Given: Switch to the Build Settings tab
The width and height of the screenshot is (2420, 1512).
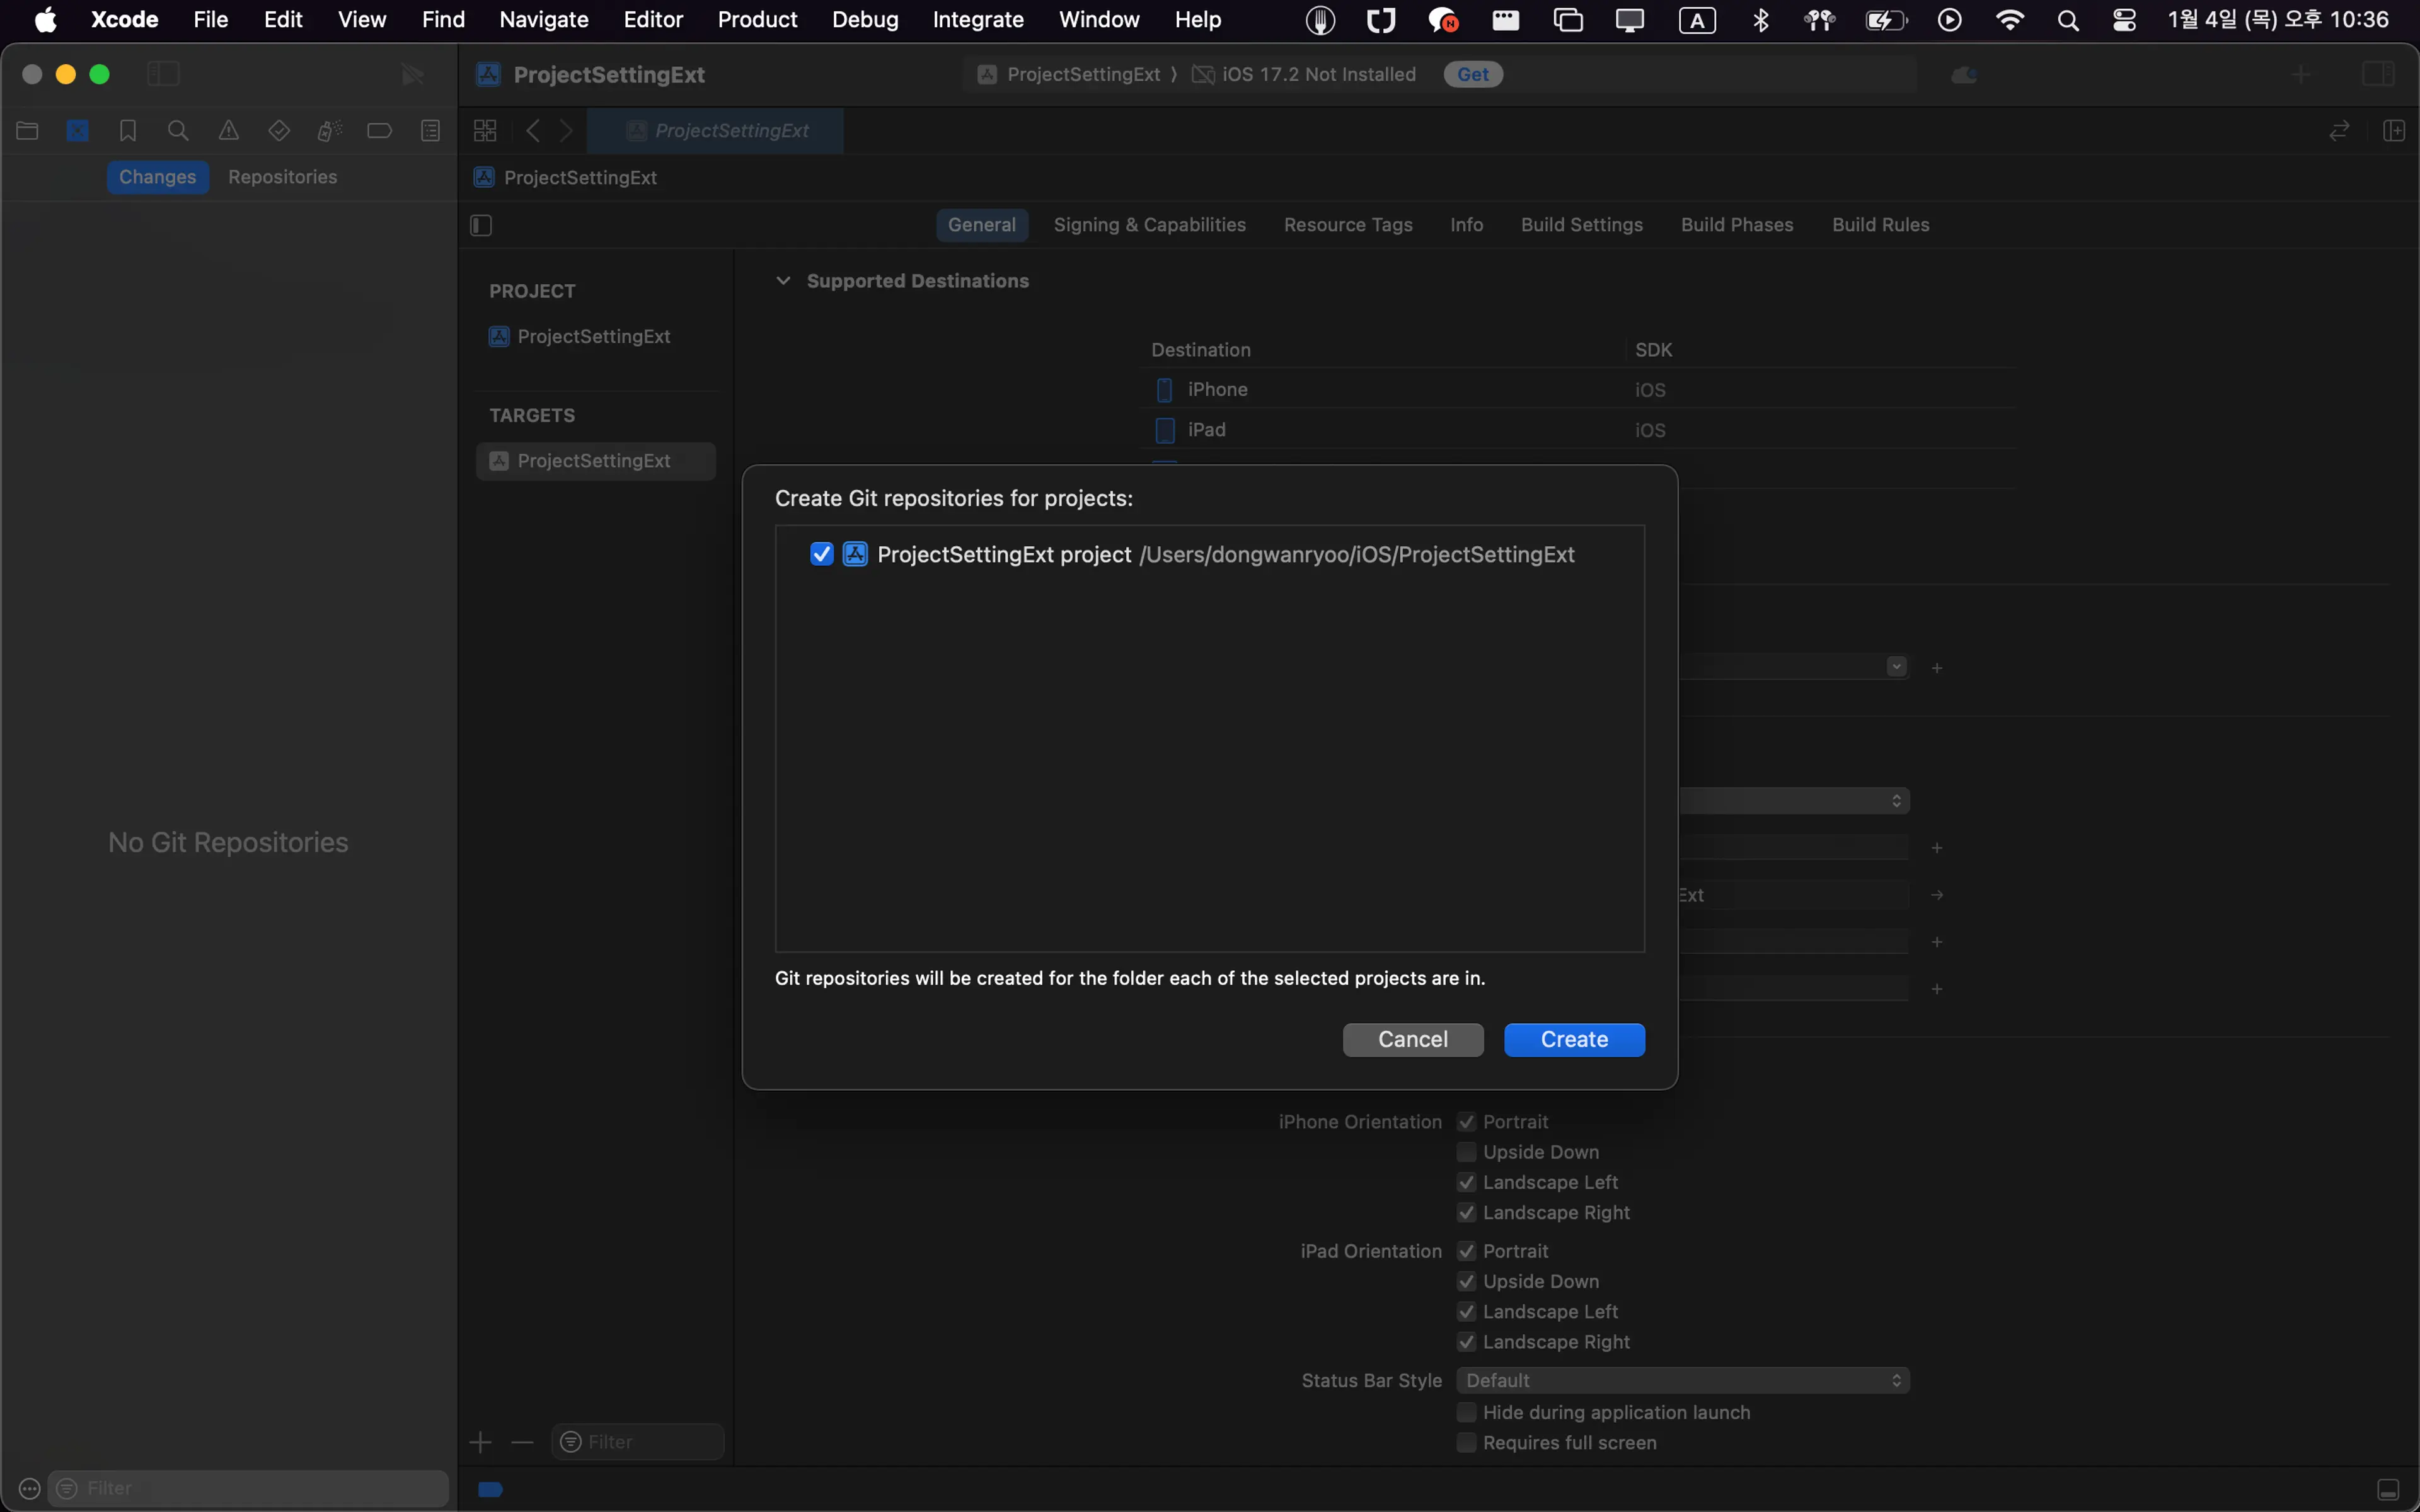Looking at the screenshot, I should tap(1581, 225).
